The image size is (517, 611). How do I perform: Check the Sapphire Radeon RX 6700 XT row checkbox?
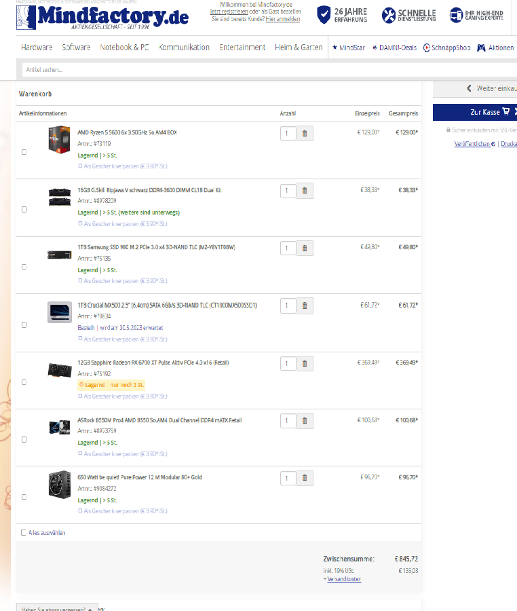24,382
